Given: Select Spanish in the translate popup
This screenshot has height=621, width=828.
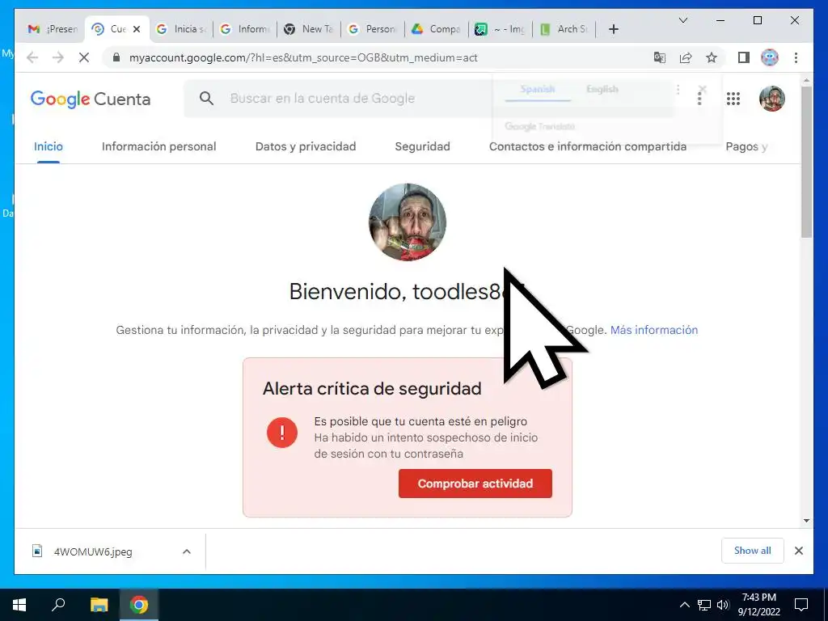Looking at the screenshot, I should [x=538, y=89].
